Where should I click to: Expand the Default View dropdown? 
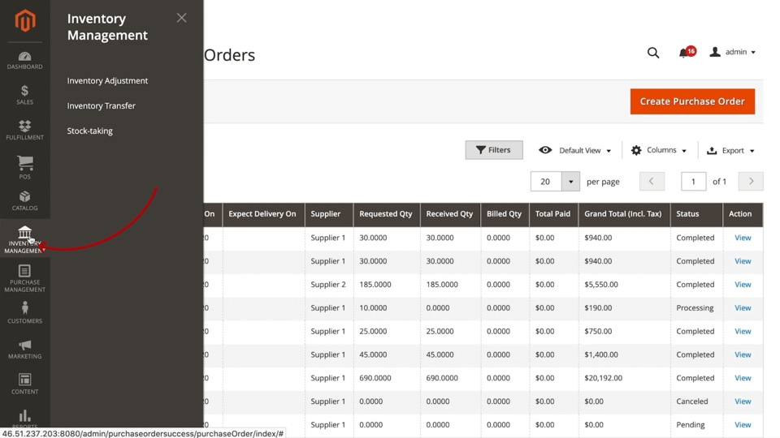(x=575, y=150)
